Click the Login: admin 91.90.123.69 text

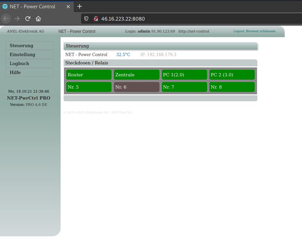click(x=150, y=31)
